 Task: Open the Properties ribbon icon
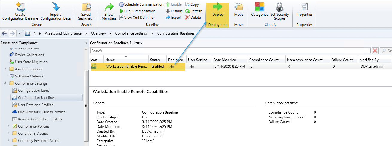(x=304, y=7)
